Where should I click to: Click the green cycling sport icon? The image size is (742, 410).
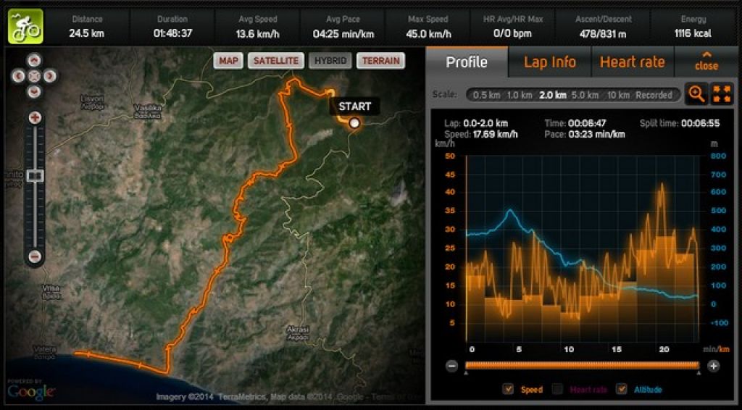[25, 27]
